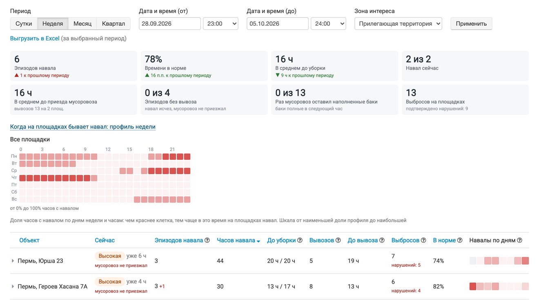Click the 78% Времени в норме card
This screenshot has width=539, height=307.
(204, 66)
